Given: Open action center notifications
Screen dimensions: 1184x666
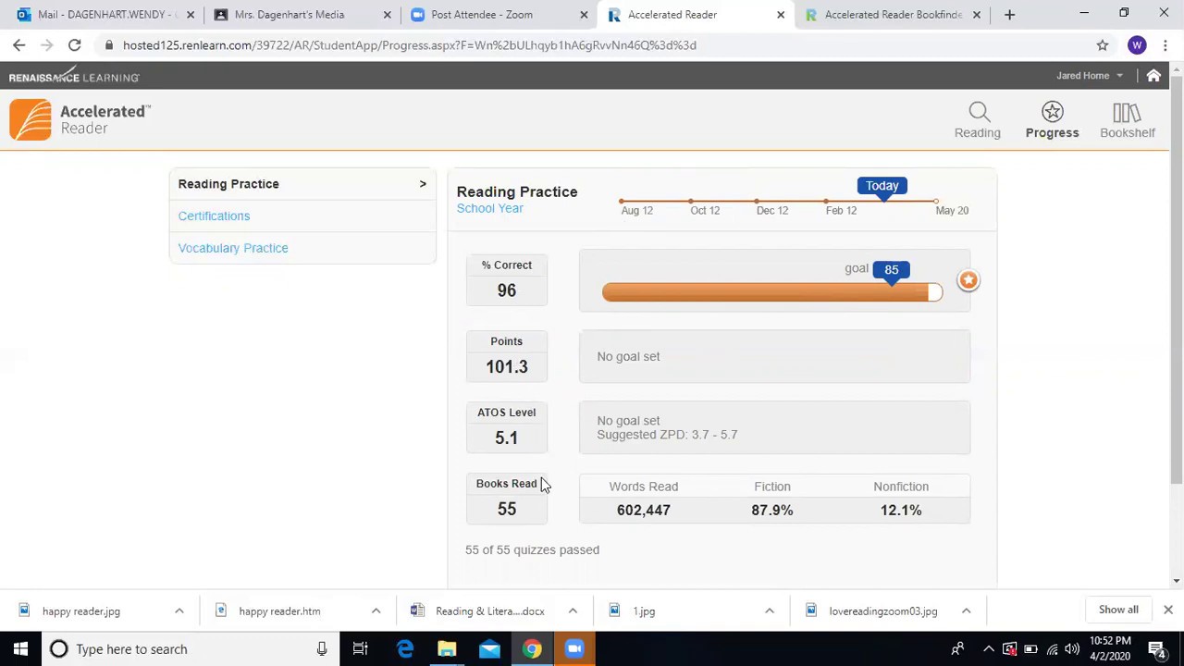Looking at the screenshot, I should (1157, 649).
